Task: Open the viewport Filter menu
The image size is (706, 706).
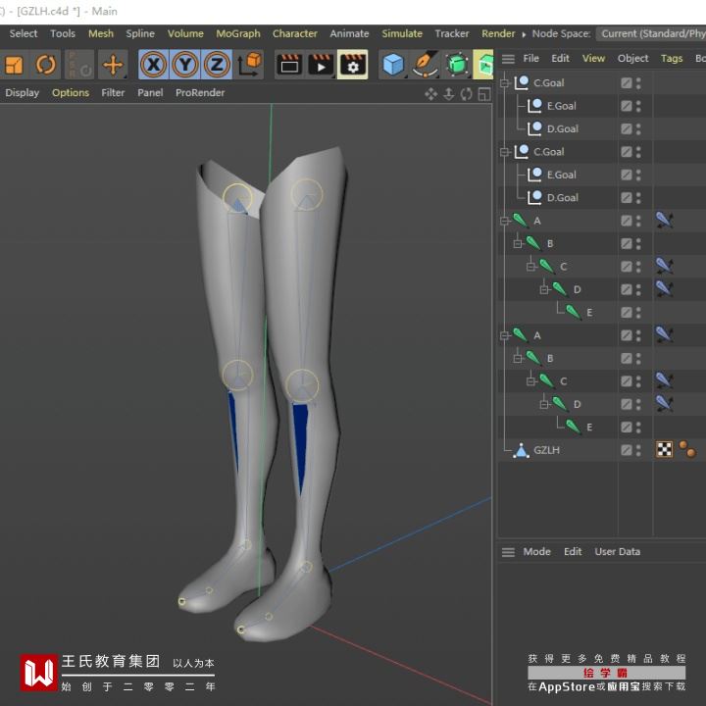Action: pyautogui.click(x=113, y=93)
